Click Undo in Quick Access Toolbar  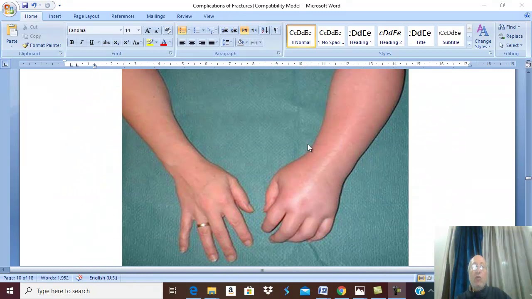click(x=34, y=5)
